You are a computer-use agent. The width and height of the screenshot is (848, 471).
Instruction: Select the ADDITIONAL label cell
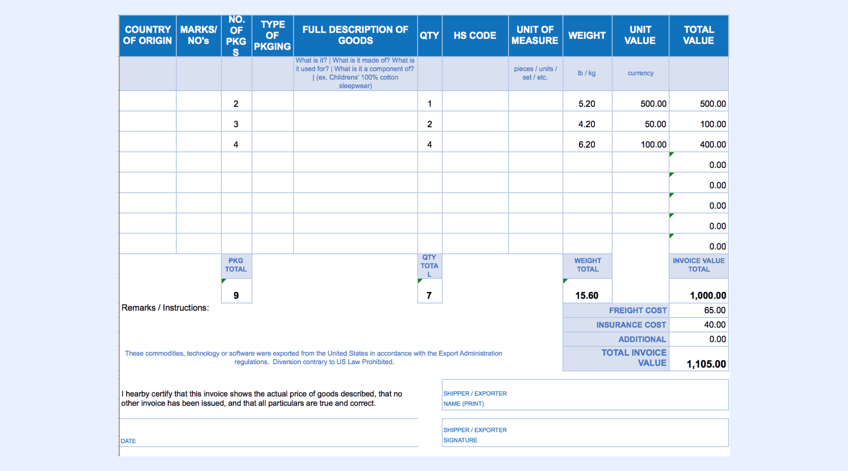click(616, 340)
